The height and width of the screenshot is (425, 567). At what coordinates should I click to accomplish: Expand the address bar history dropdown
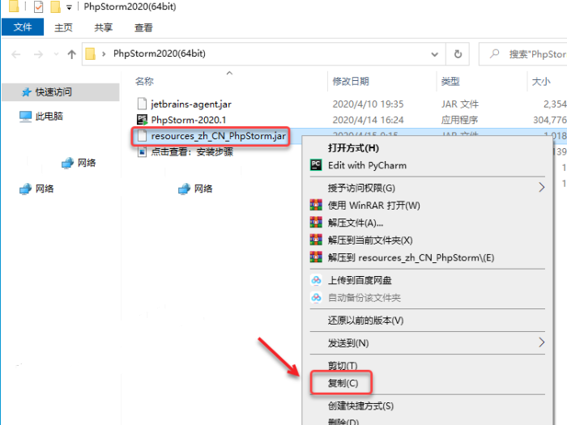435,54
